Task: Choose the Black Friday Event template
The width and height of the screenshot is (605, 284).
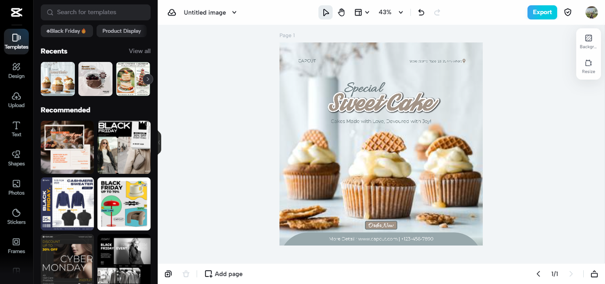Action: pyautogui.click(x=124, y=258)
